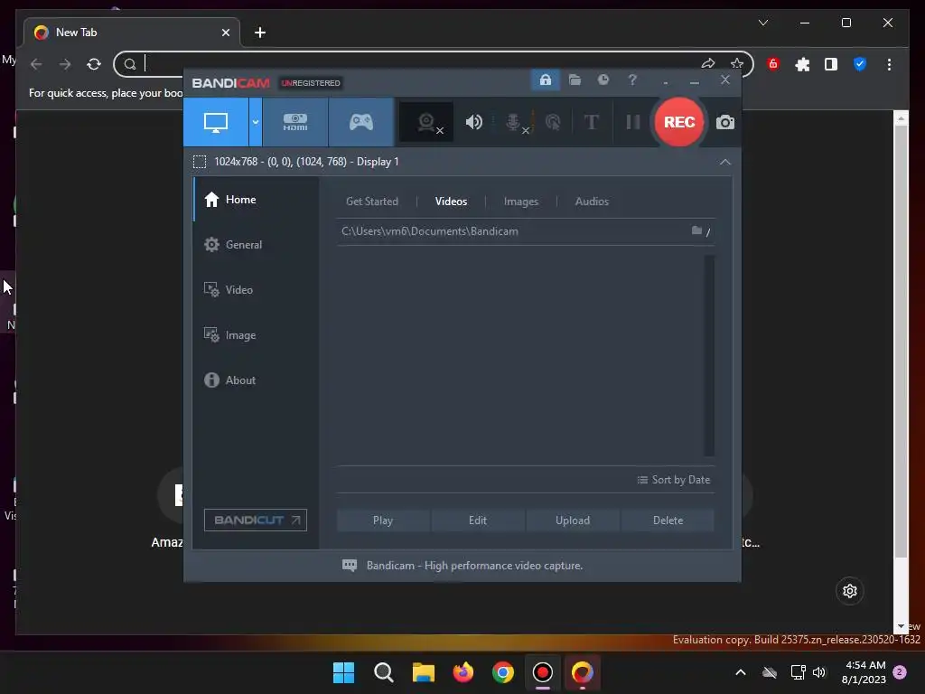925x694 pixels.
Task: Click the Play button
Action: pyautogui.click(x=383, y=520)
